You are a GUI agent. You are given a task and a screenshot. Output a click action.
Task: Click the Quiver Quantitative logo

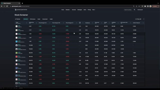(x=21, y=10)
